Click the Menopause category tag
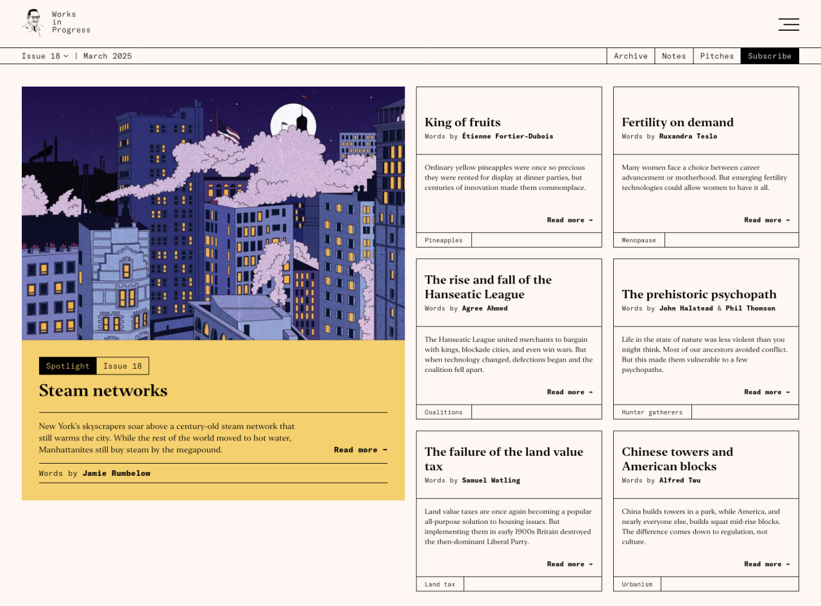Screen dimensions: 821x606 pyautogui.click(x=639, y=240)
